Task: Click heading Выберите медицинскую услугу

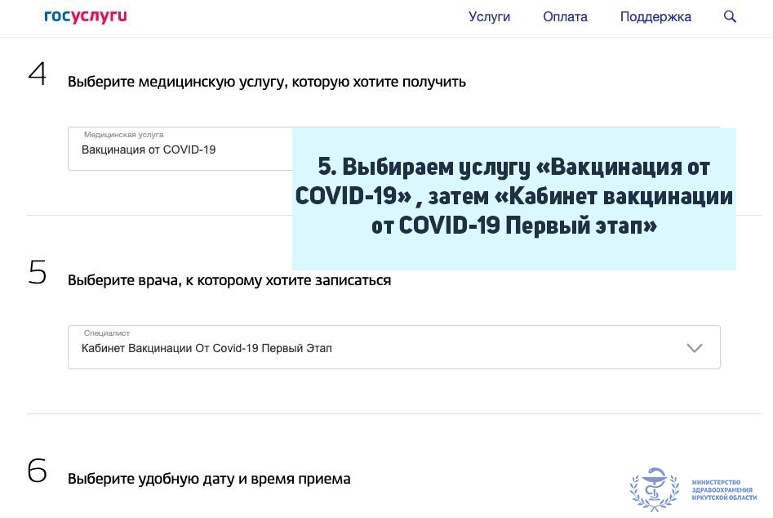Action: click(266, 82)
